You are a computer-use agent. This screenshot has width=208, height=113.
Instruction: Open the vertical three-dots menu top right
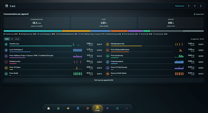pyautogui.click(x=201, y=6)
